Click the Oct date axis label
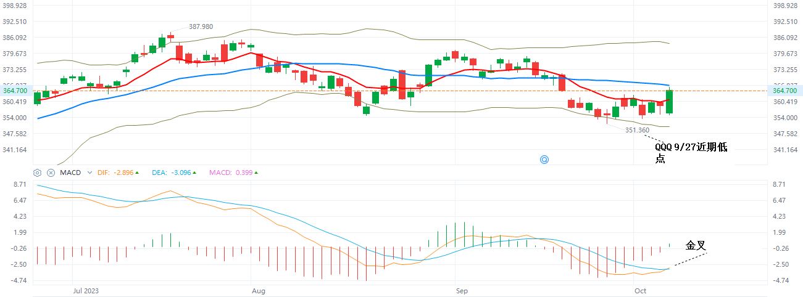Screen dimensions: 803x297 click(x=639, y=290)
